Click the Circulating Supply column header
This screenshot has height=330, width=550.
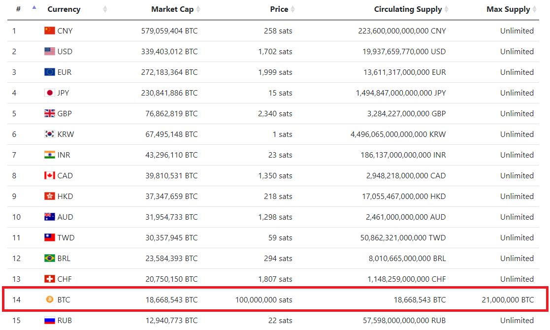tap(408, 9)
